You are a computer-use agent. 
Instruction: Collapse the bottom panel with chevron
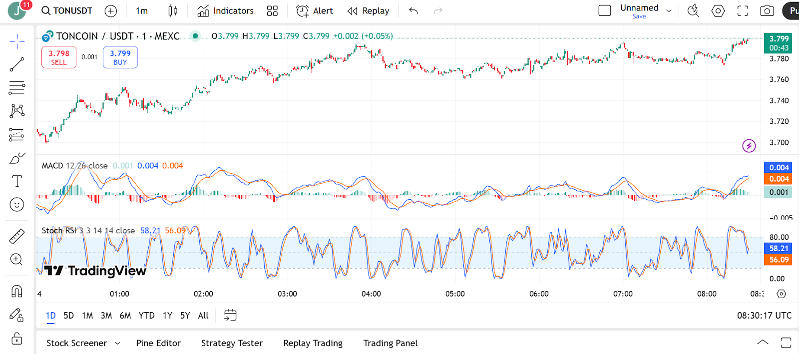(x=763, y=343)
